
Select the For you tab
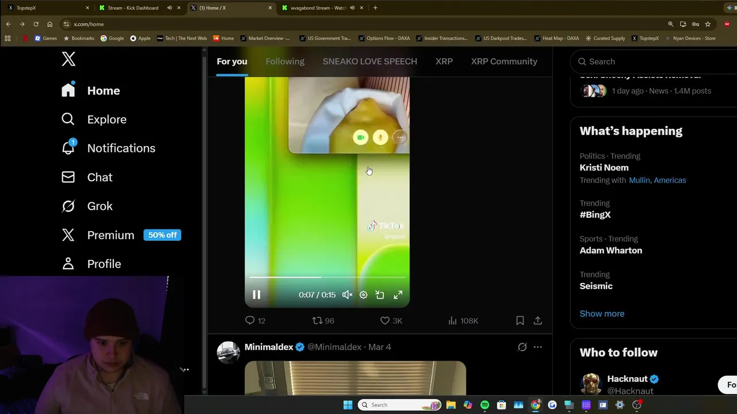click(232, 62)
